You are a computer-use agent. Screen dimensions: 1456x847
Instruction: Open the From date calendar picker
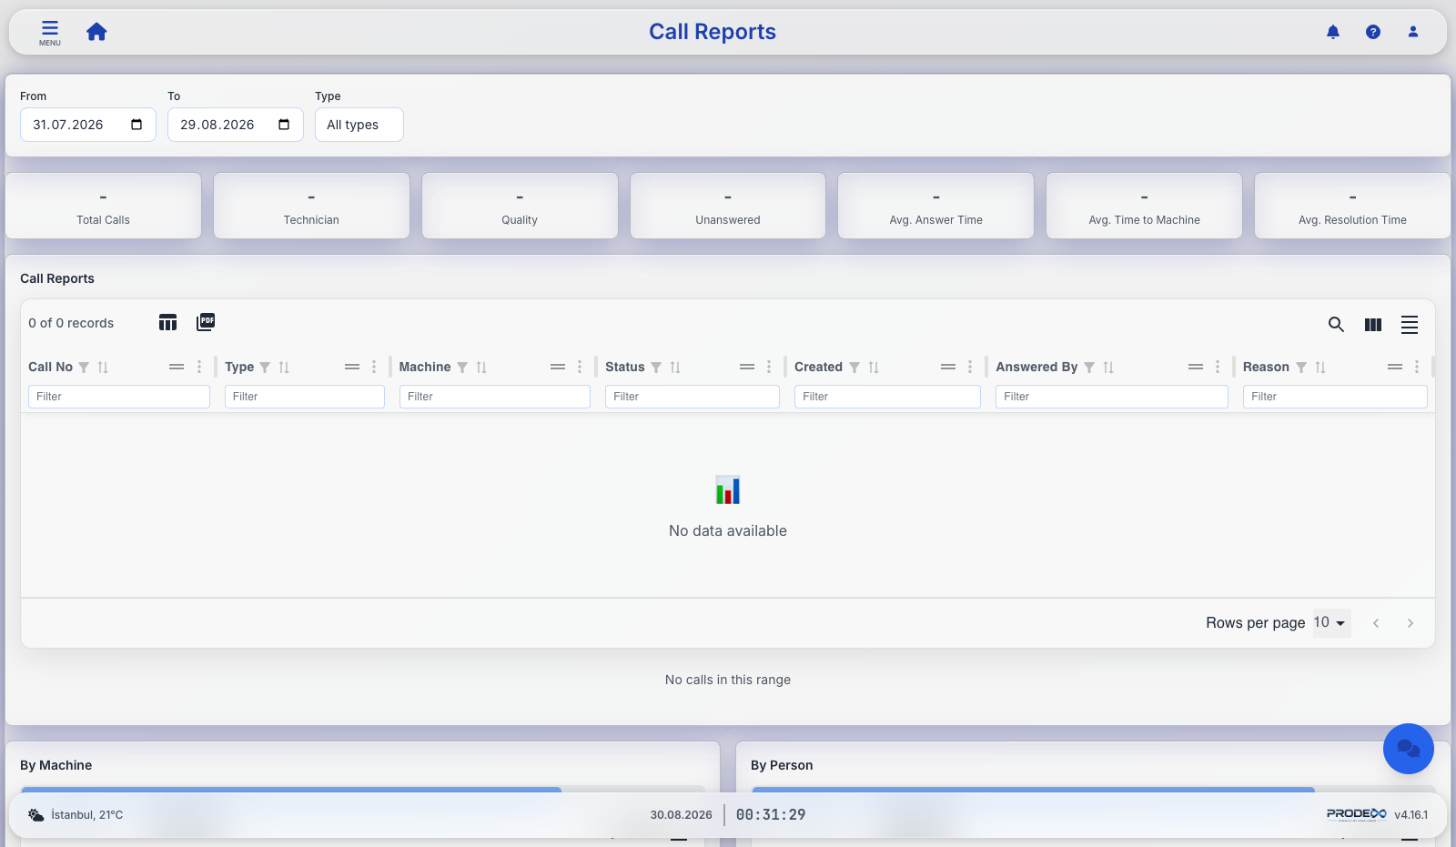pos(136,125)
